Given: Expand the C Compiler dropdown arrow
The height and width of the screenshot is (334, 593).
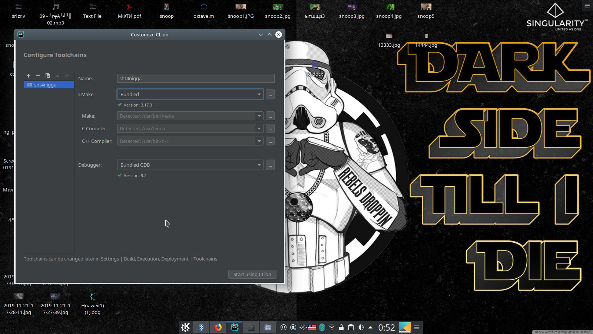Looking at the screenshot, I should point(259,128).
